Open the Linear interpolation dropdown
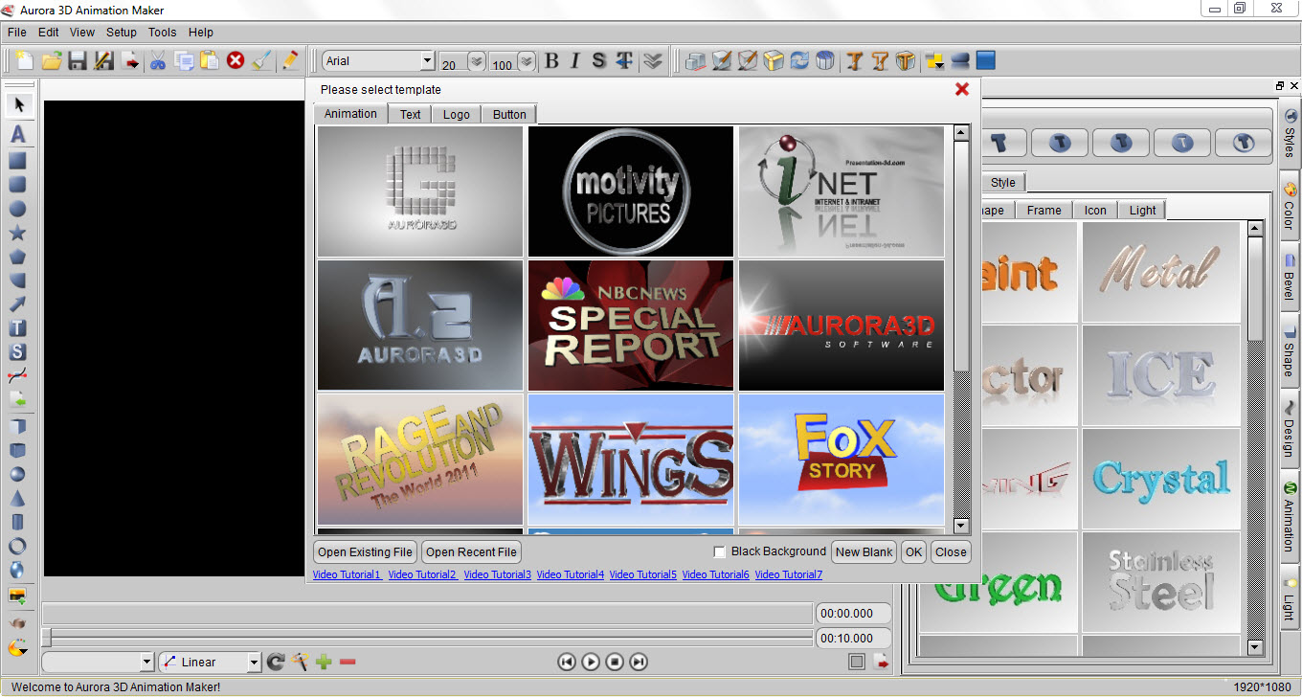 tap(254, 662)
